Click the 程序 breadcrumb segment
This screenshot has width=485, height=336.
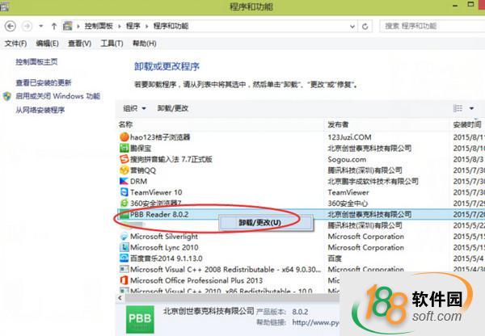tap(133, 27)
